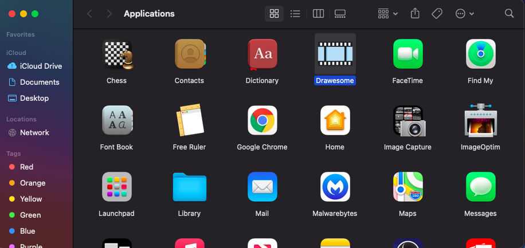
Task: Click the "Launchpad" name label
Action: point(116,213)
